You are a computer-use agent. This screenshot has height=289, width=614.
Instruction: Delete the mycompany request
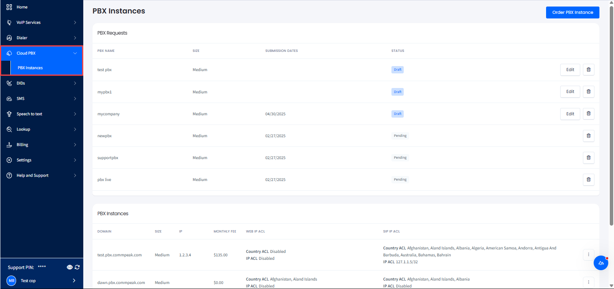tap(588, 113)
